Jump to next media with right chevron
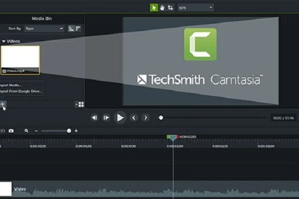Image resolution: width=299 pixels, height=199 pixels. click(146, 118)
